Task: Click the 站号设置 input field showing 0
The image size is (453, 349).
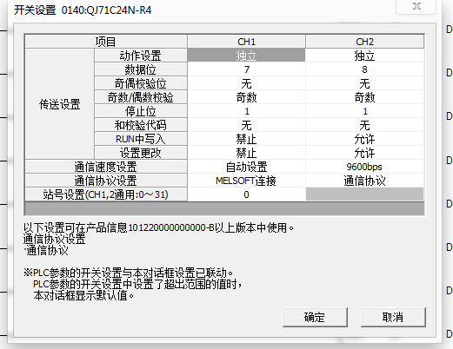Action: coord(246,194)
